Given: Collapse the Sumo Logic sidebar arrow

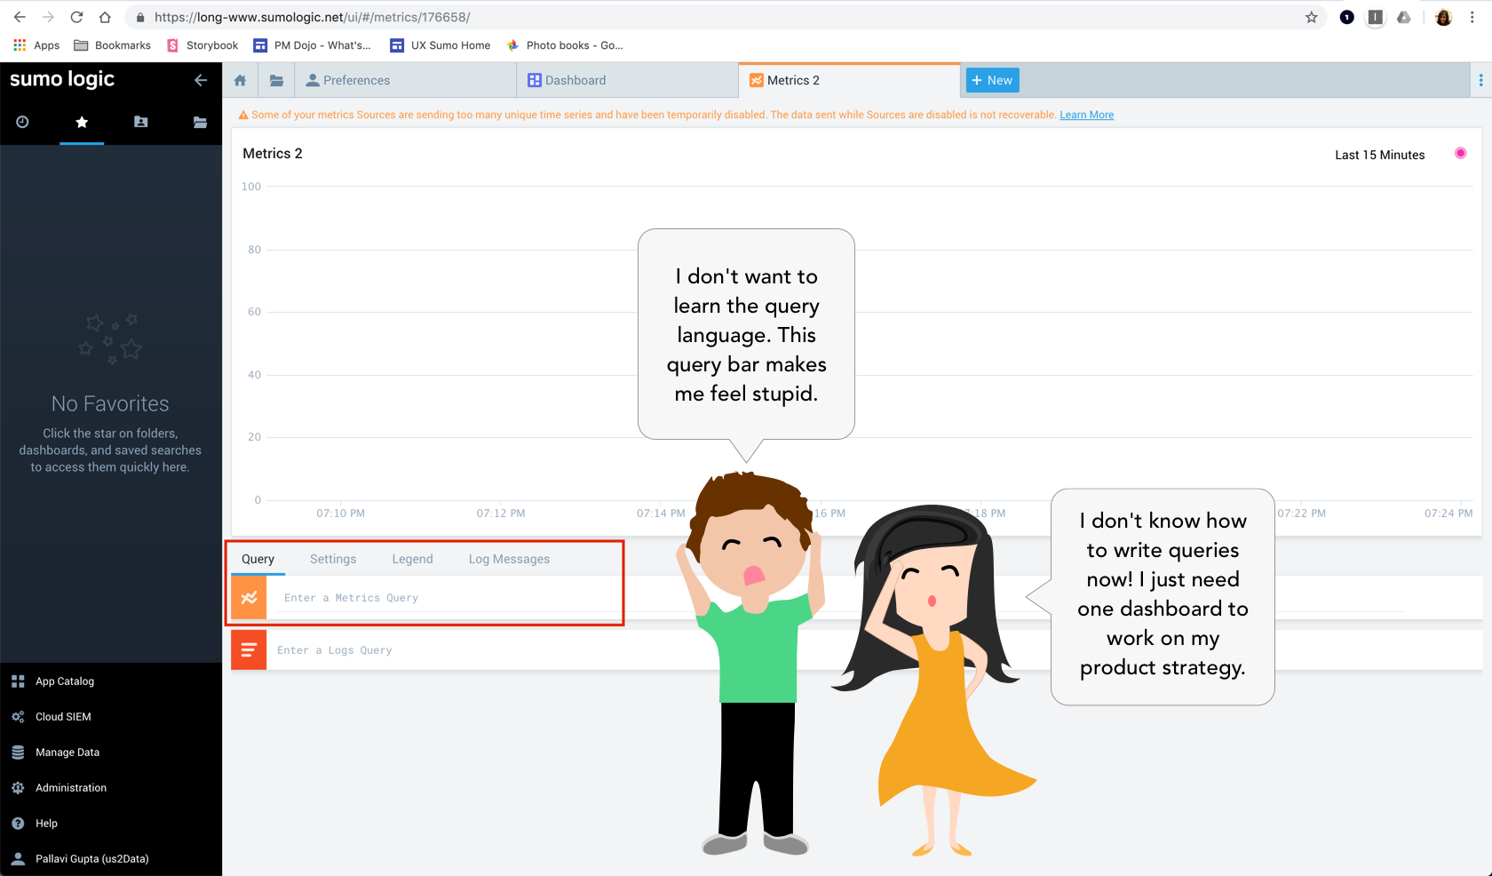Looking at the screenshot, I should point(201,80).
